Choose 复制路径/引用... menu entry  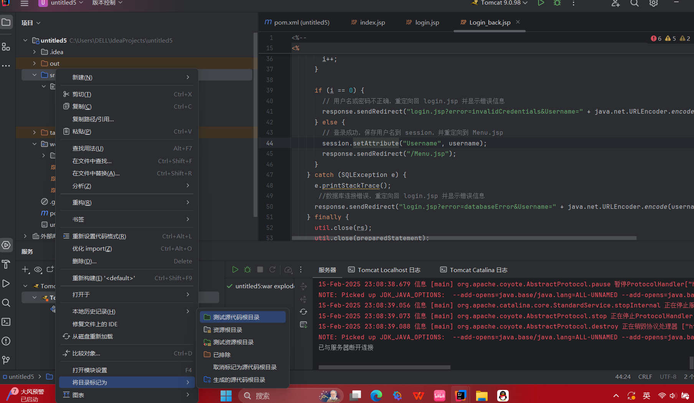127,119
